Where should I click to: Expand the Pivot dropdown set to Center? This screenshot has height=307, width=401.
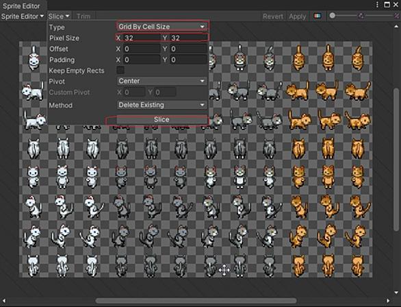click(x=161, y=81)
